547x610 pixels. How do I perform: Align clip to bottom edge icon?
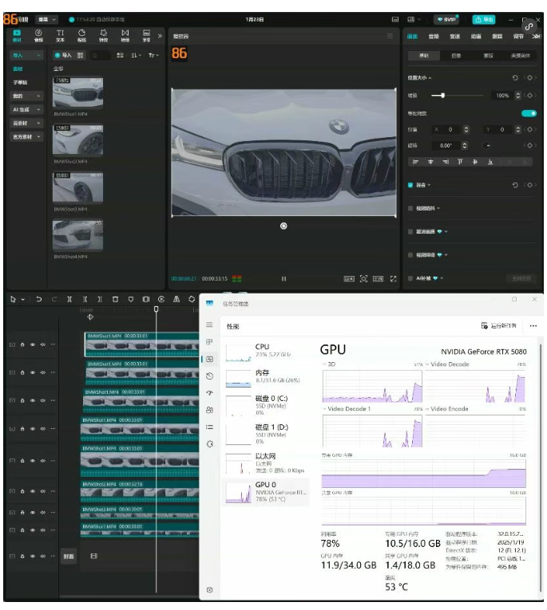click(490, 162)
